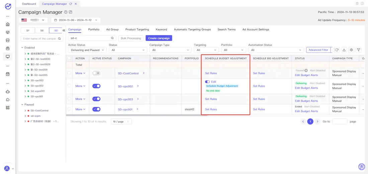The height and width of the screenshot is (174, 368).
Task: Select the SP ad type tab
Action: click(x=28, y=30)
